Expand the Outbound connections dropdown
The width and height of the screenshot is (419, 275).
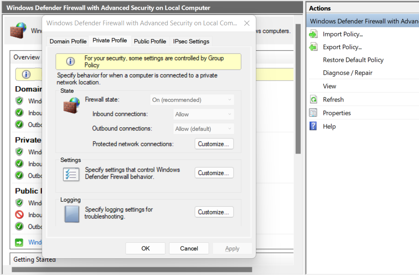pyautogui.click(x=203, y=129)
